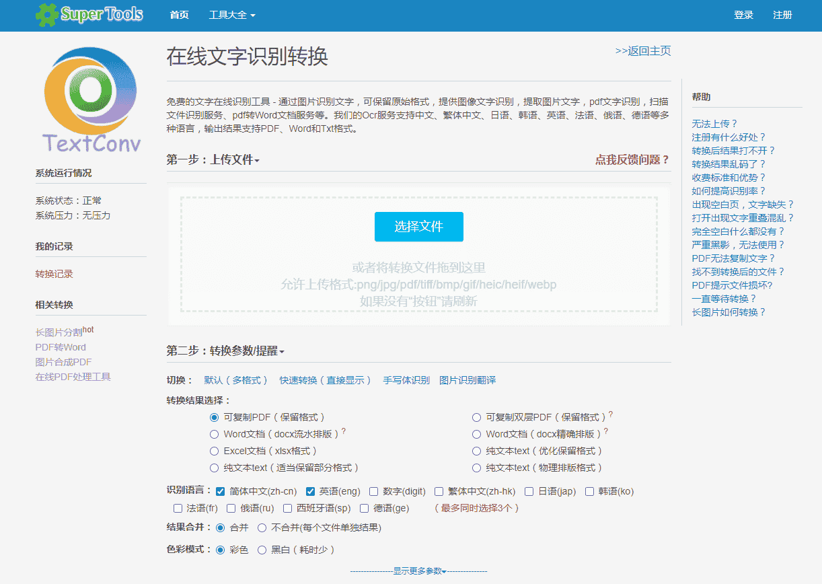Image resolution: width=822 pixels, height=584 pixels.
Task: Click the Super Tools logo
Action: point(89,15)
